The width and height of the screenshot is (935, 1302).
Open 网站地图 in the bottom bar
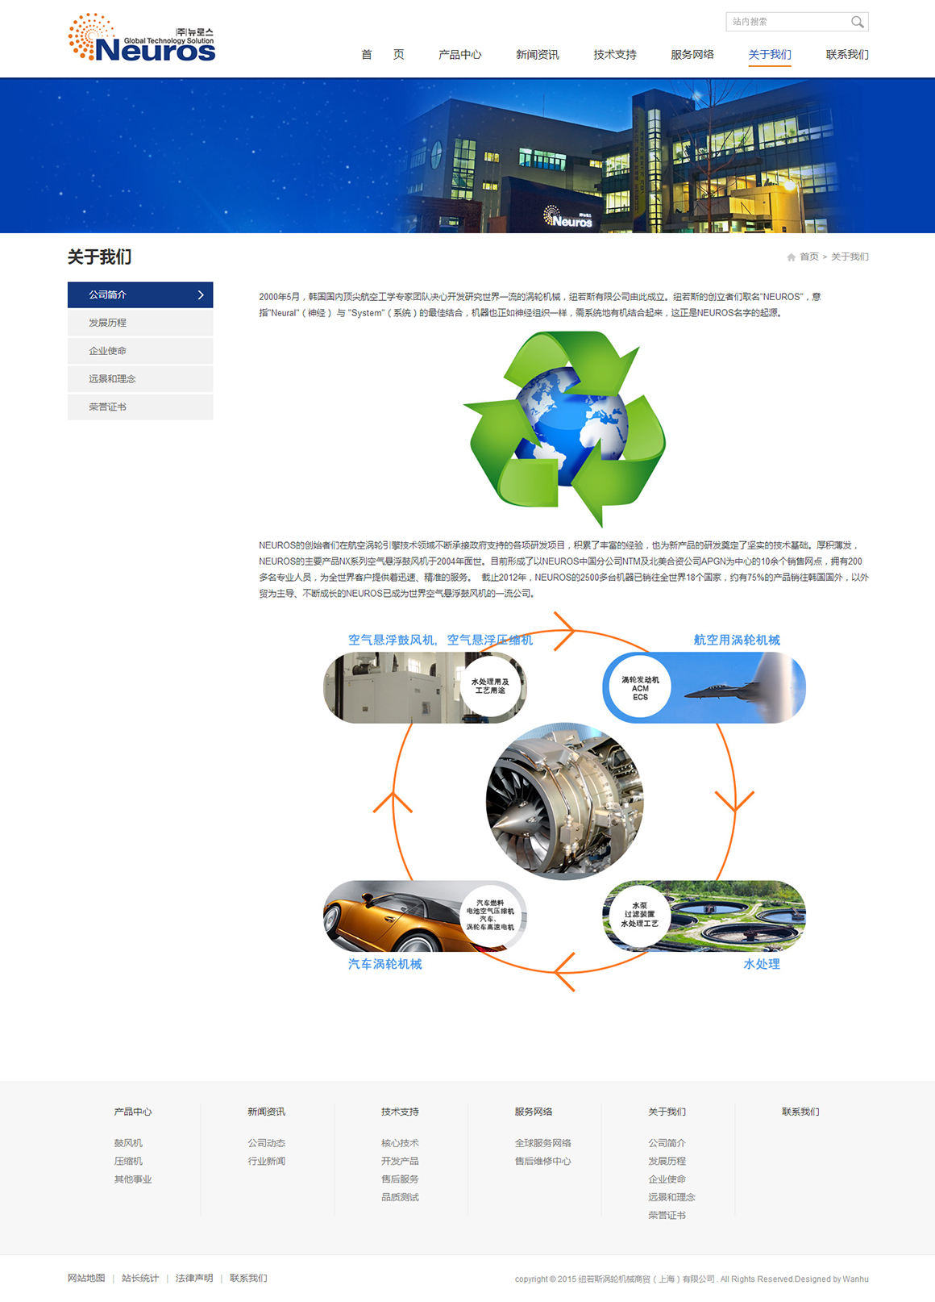86,1278
